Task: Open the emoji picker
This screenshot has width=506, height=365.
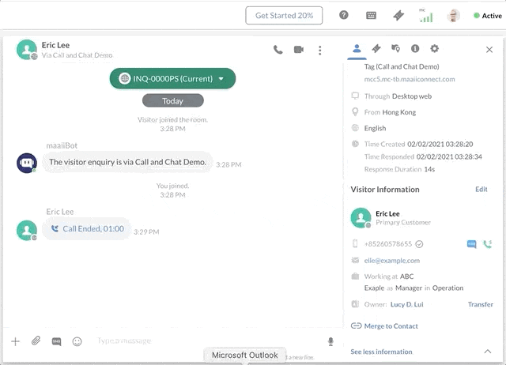Action: [x=77, y=341]
